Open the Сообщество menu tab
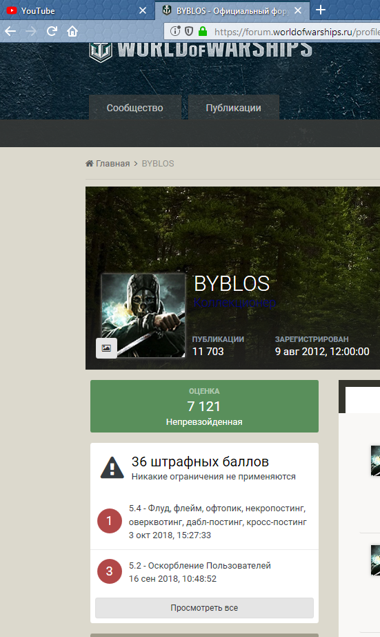 (135, 108)
